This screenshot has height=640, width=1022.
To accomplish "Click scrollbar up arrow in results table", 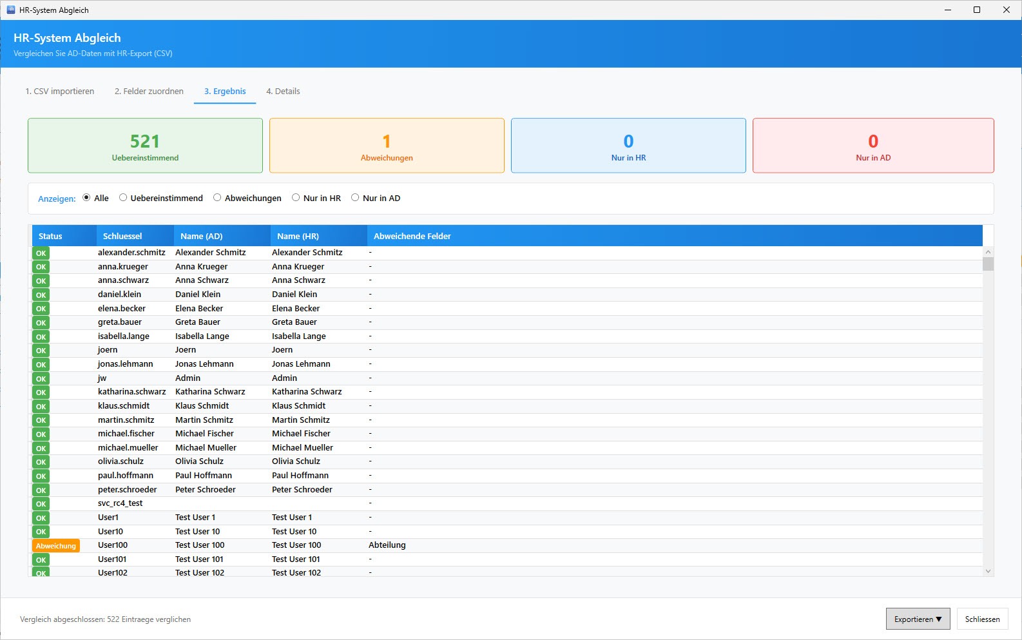I will [988, 252].
